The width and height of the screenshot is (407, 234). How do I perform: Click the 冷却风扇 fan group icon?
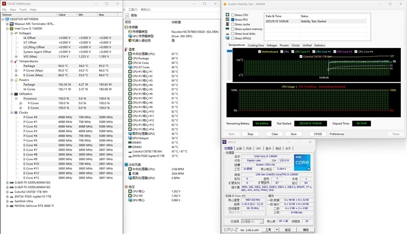click(126, 164)
